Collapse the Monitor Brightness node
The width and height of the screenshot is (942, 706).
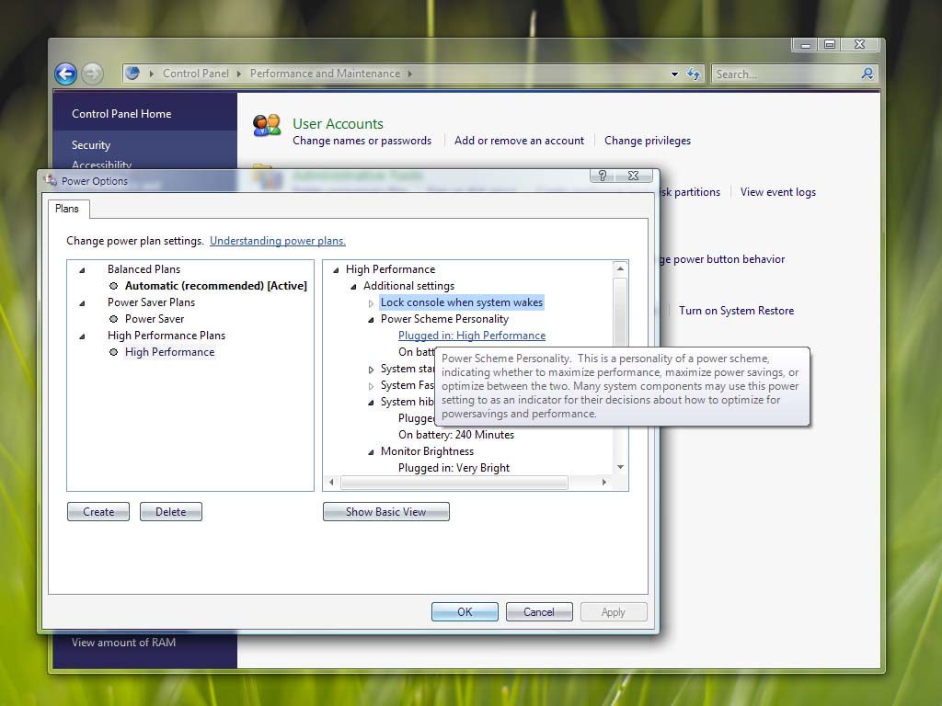371,452
